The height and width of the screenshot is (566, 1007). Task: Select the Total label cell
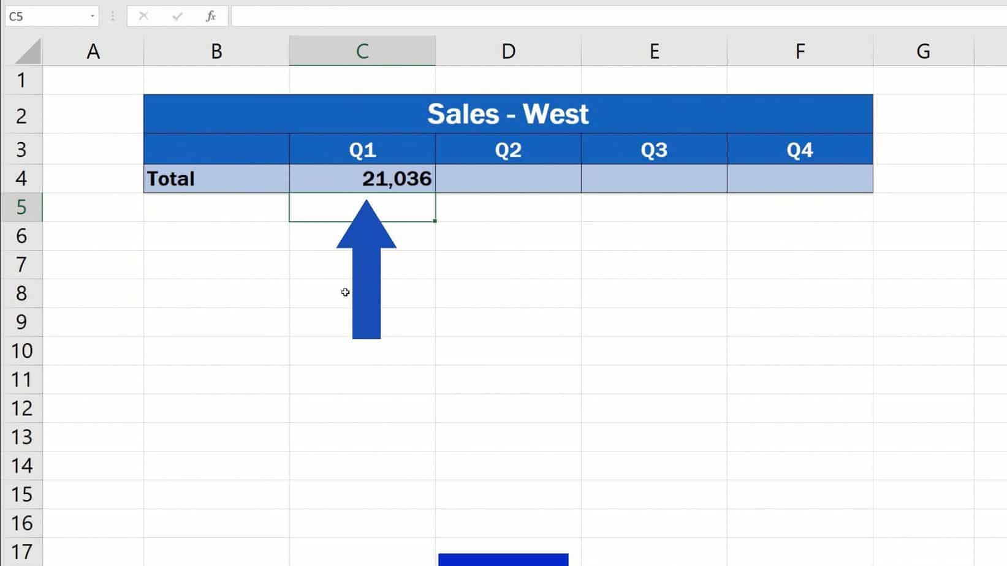[x=216, y=178]
